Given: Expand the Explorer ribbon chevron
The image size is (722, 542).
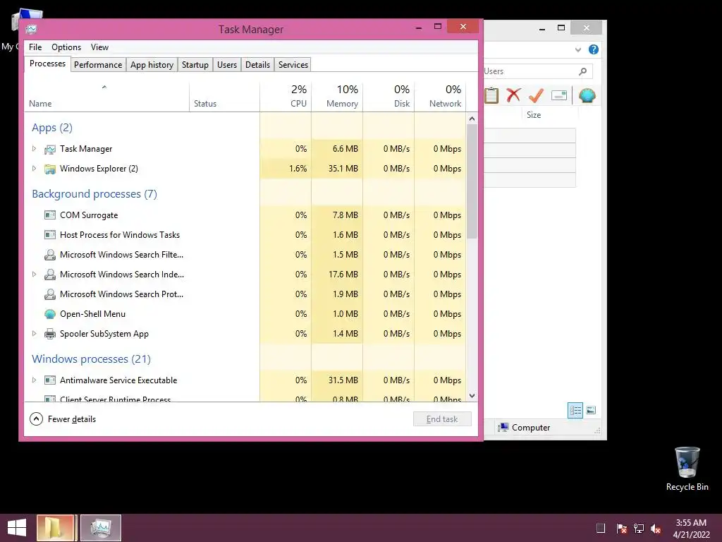Looking at the screenshot, I should coord(578,49).
